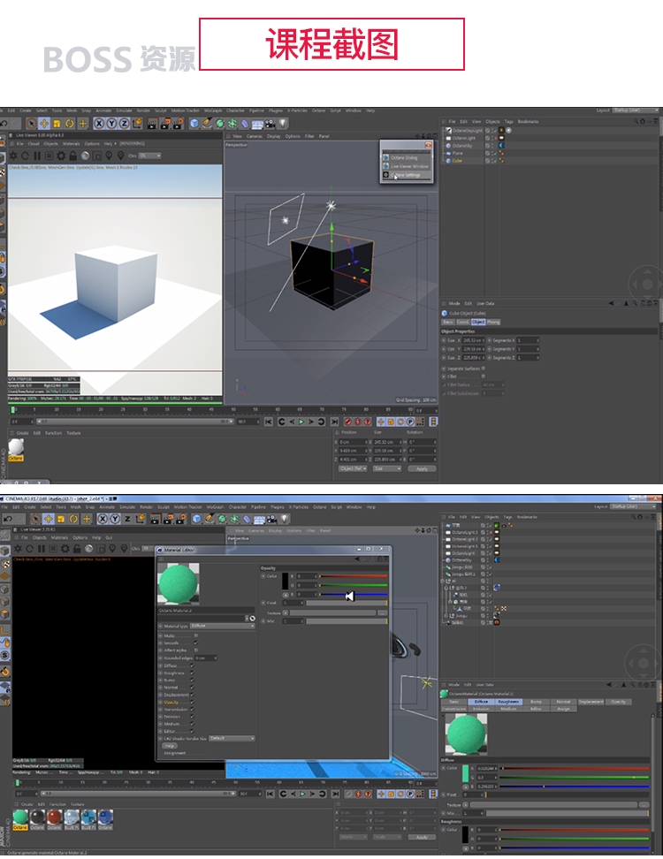Screen dimensions: 663x859
Task: Open Size dropdown in upper coordinates panel
Action: tap(387, 468)
